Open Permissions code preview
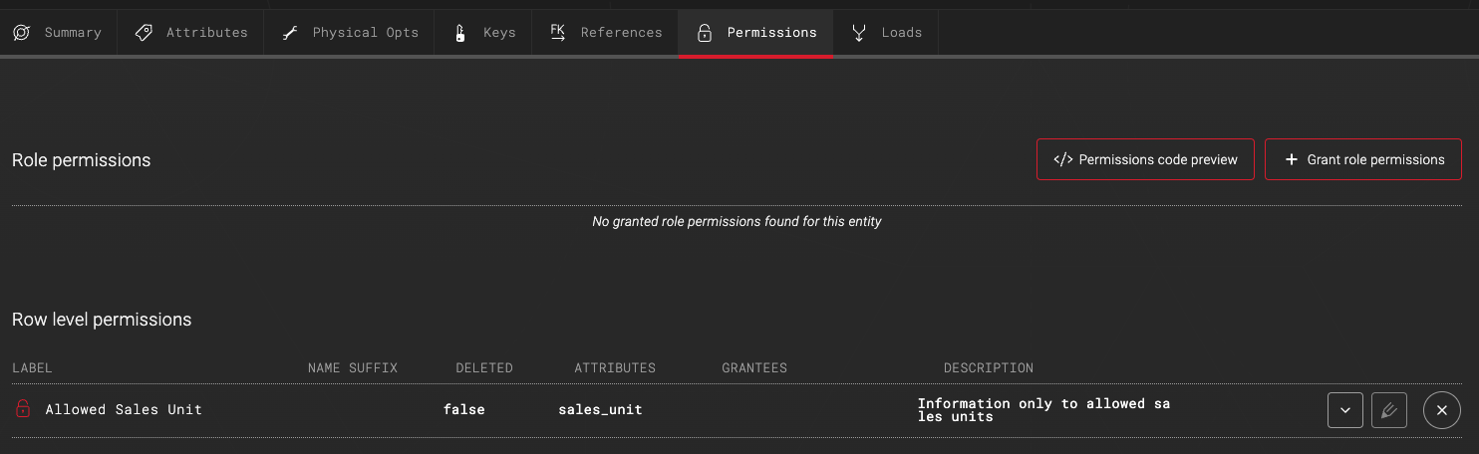This screenshot has height=454, width=1479. pos(1145,159)
